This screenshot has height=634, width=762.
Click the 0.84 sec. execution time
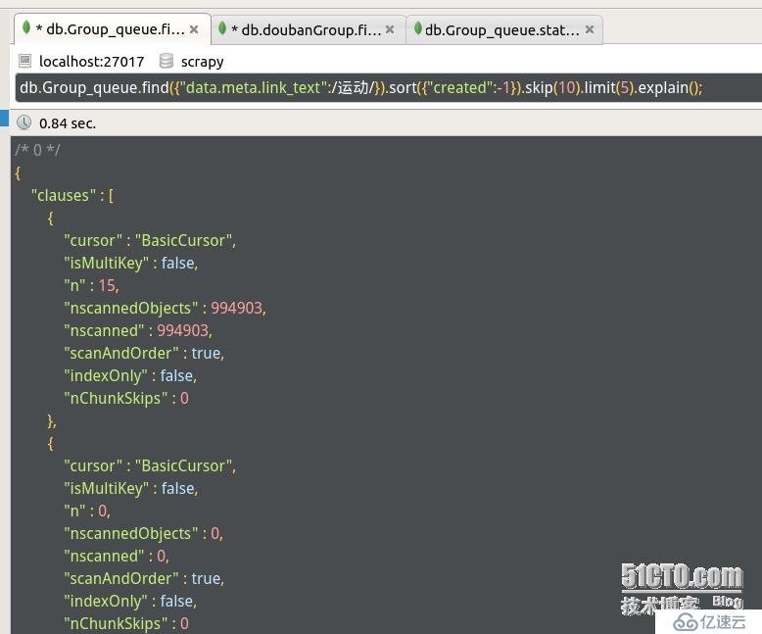pos(68,123)
